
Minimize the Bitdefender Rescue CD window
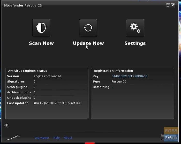pyautogui.click(x=168, y=5)
